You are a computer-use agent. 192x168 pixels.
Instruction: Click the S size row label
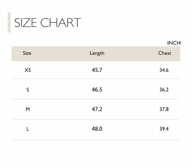[28, 90]
